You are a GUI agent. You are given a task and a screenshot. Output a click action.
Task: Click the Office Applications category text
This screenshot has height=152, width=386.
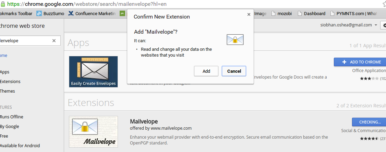[x=369, y=70]
